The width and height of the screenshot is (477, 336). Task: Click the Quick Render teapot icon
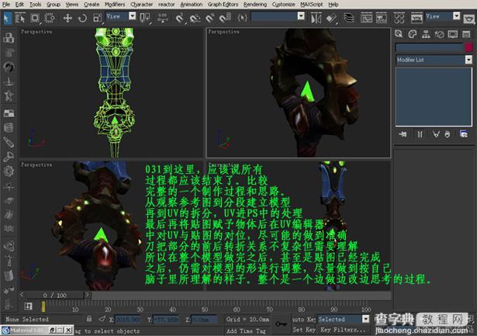[x=469, y=19]
